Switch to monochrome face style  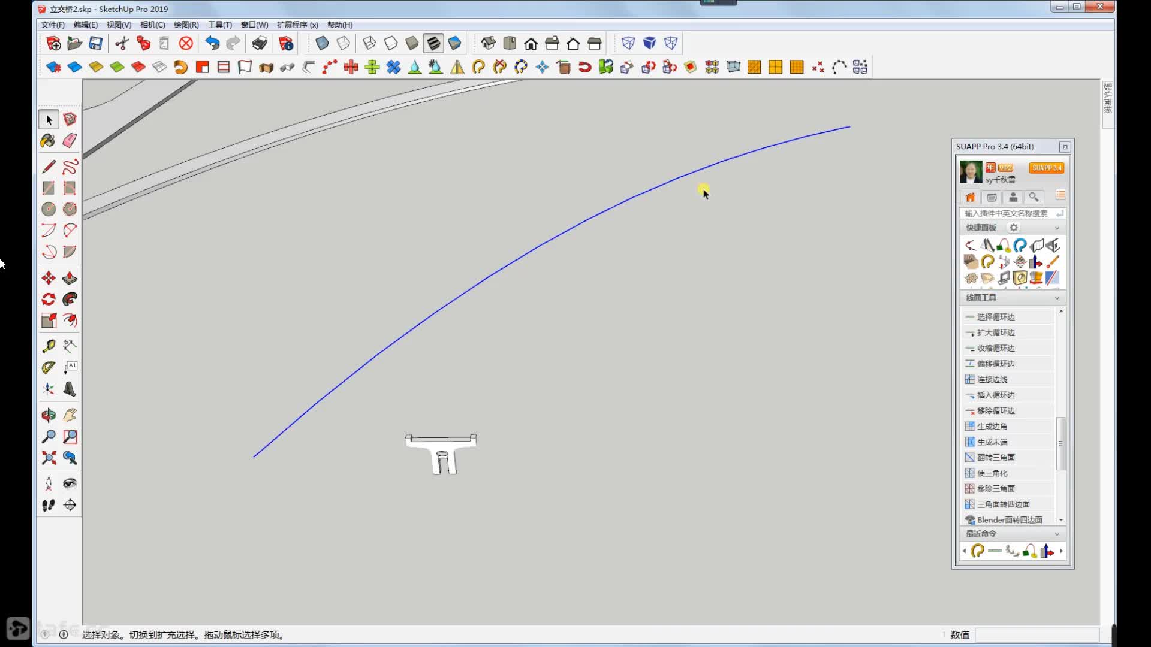[455, 43]
